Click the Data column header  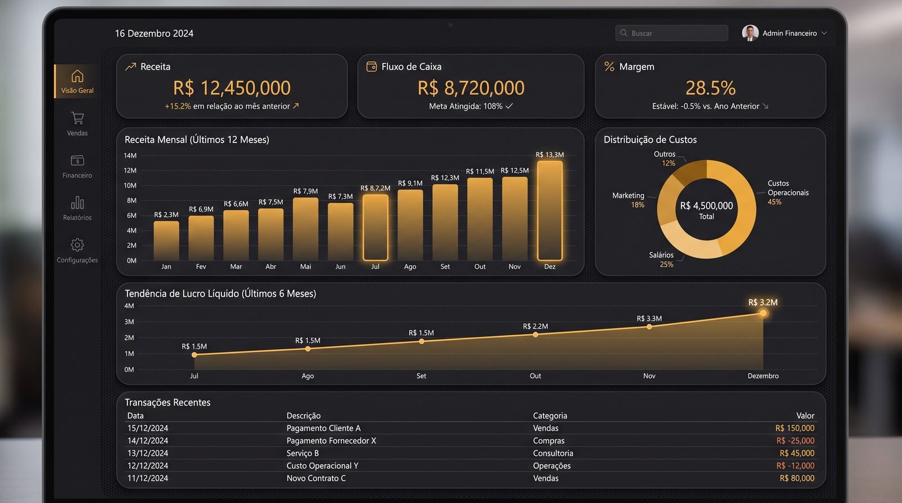[135, 416]
